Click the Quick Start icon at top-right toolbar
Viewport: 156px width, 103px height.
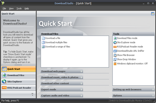pos(153,14)
